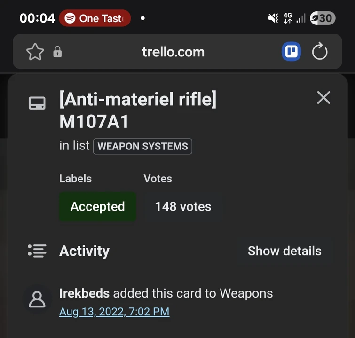
Task: Reload the page with refresh icon
Action: (320, 52)
